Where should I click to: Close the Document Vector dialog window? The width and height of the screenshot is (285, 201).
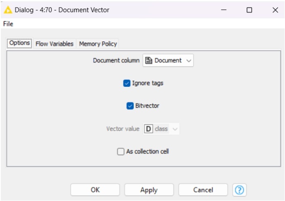[275, 10]
